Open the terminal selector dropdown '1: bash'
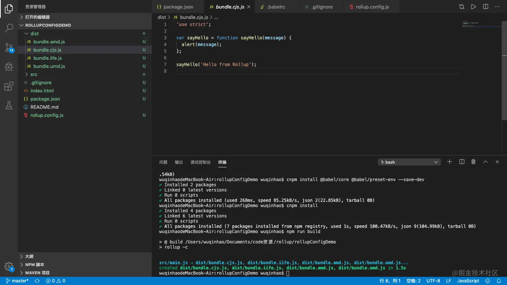Screen dimensions: 507x285 409,162
